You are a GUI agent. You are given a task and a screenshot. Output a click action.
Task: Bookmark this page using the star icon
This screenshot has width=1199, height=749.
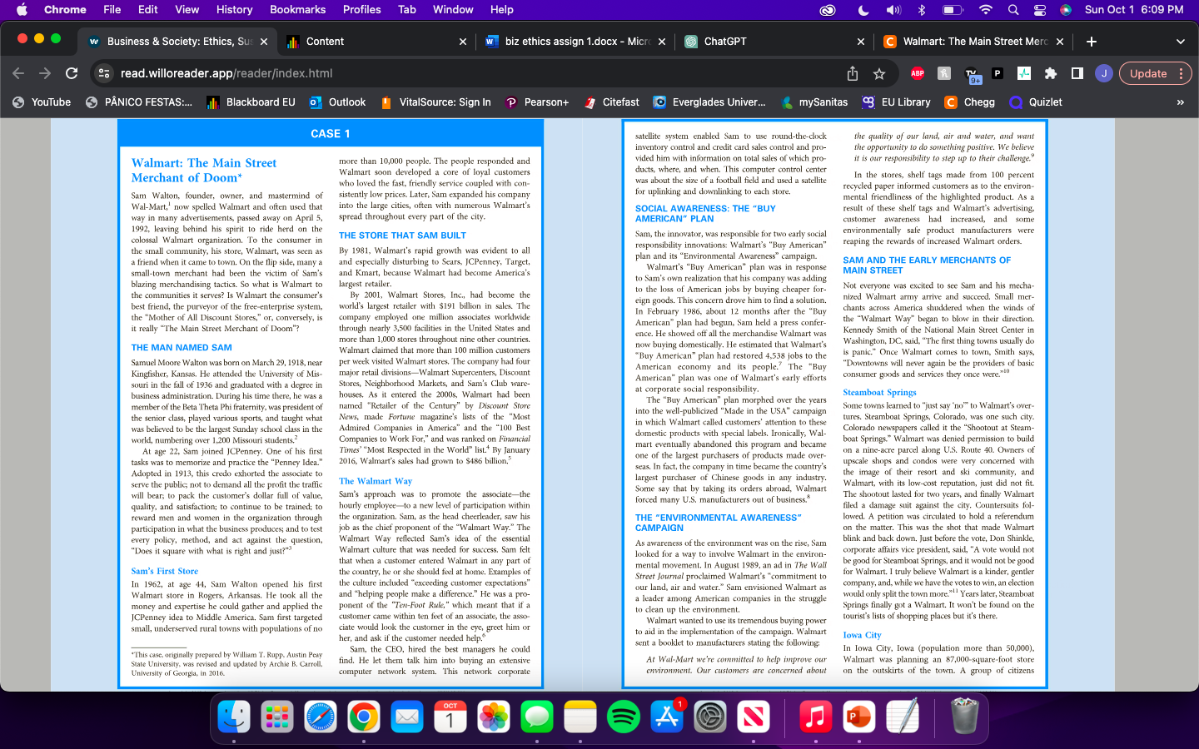pyautogui.click(x=879, y=73)
